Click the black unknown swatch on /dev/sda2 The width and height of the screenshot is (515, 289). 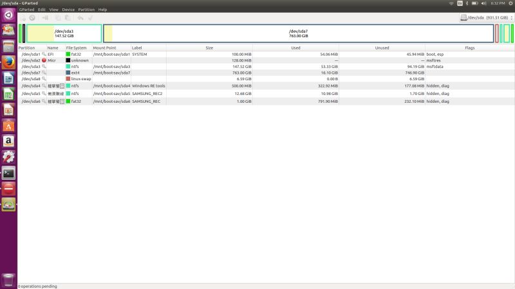coord(68,60)
